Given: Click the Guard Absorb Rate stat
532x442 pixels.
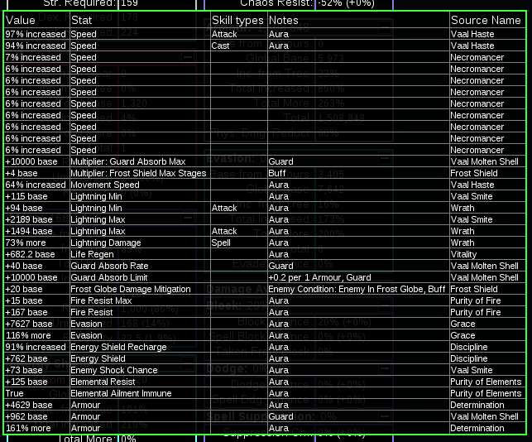Looking at the screenshot, I should (109, 266).
